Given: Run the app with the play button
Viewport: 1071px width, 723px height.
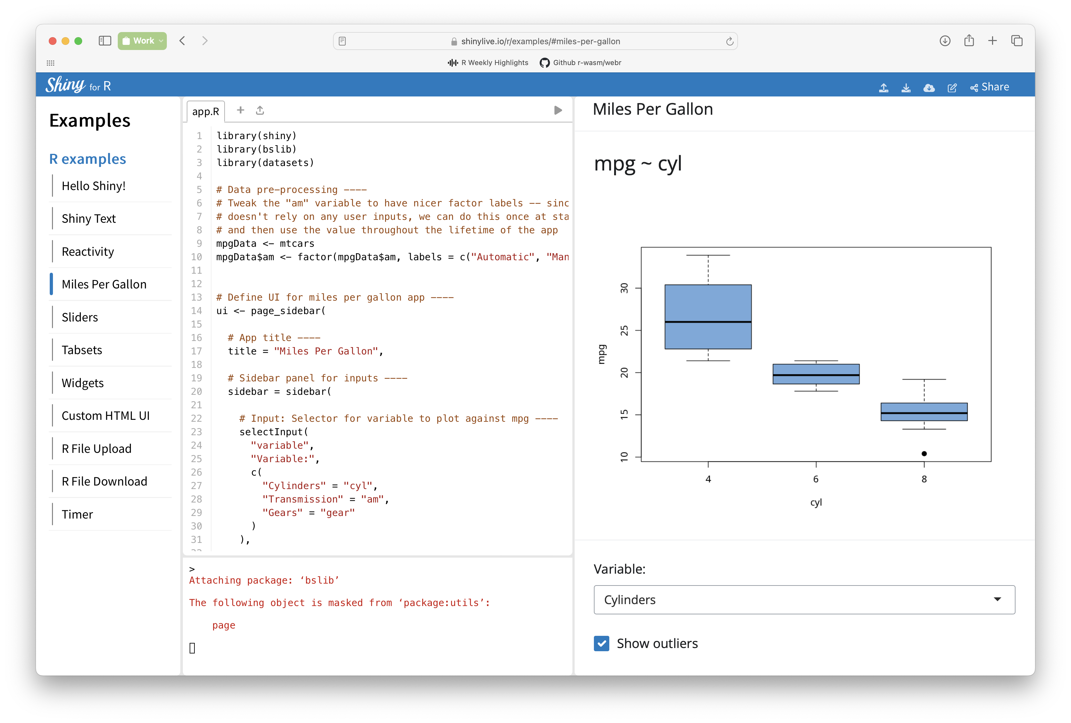Looking at the screenshot, I should (558, 111).
